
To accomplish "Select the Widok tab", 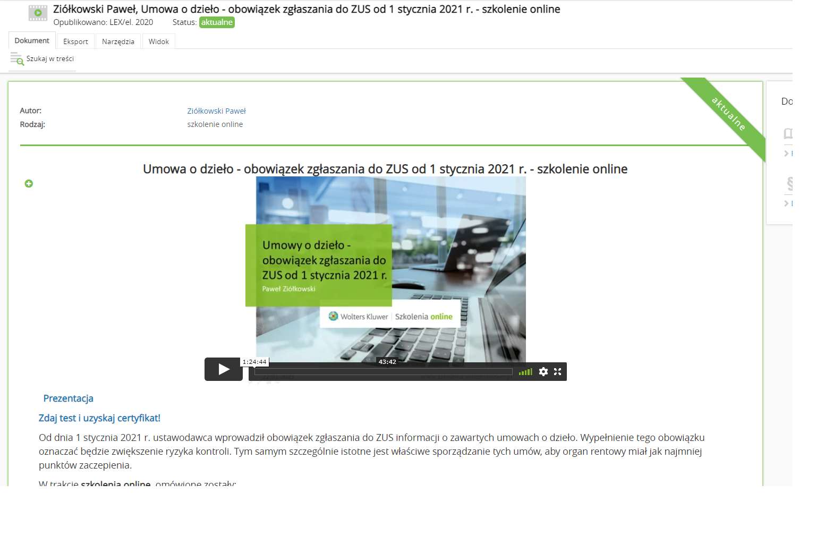I will click(158, 41).
